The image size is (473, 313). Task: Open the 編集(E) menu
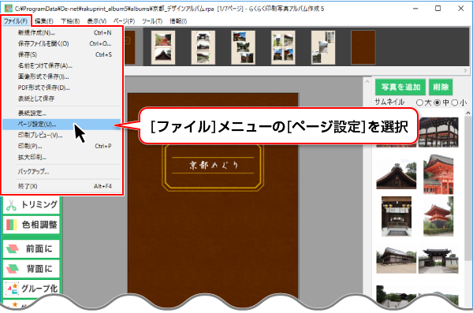click(44, 21)
